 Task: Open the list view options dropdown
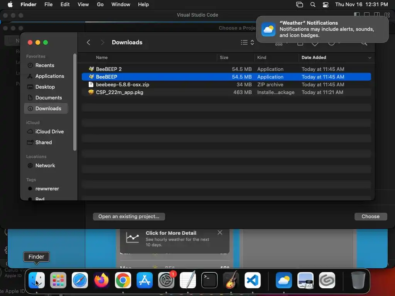247,42
